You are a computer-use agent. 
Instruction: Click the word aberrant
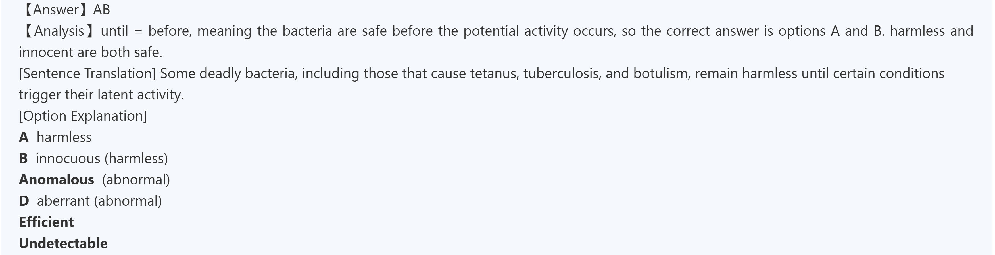point(63,201)
